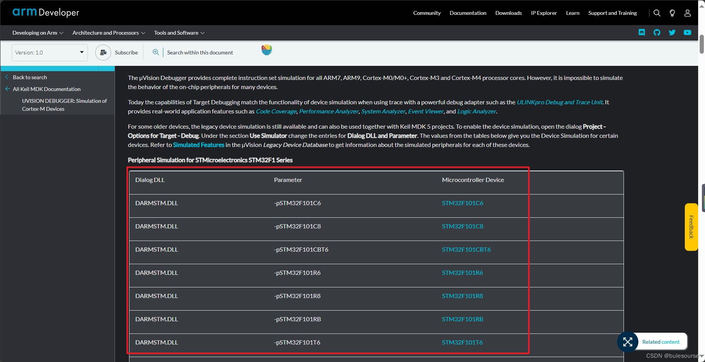The width and height of the screenshot is (705, 362).
Task: Open the user account icon
Action: point(687,13)
